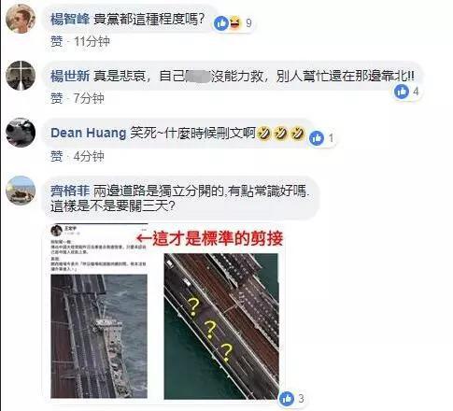This screenshot has height=411, width=453.
Task: Open 楊世新's profile avatar
Action: point(21,76)
